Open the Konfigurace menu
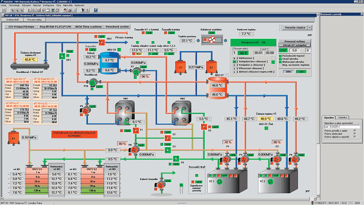This screenshot has width=364, height=205. [x=49, y=5]
